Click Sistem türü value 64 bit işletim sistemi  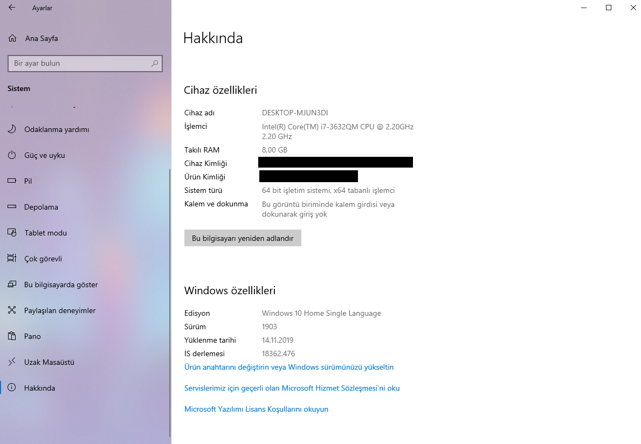pos(328,190)
